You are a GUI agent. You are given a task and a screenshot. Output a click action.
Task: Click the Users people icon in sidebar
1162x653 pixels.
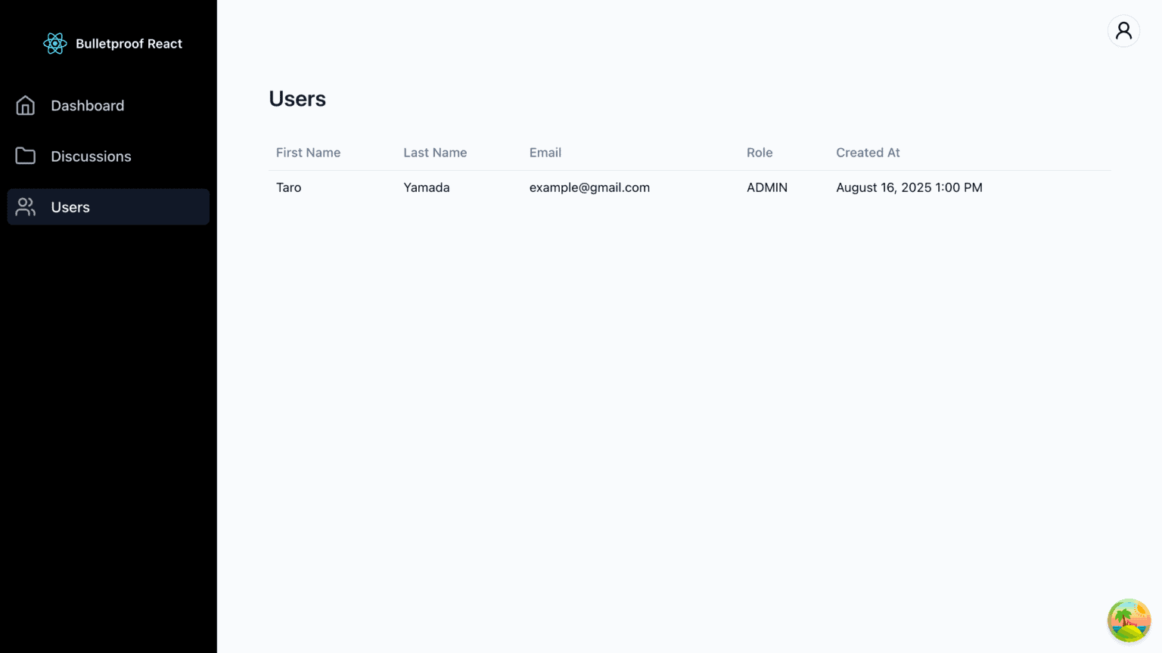26,207
